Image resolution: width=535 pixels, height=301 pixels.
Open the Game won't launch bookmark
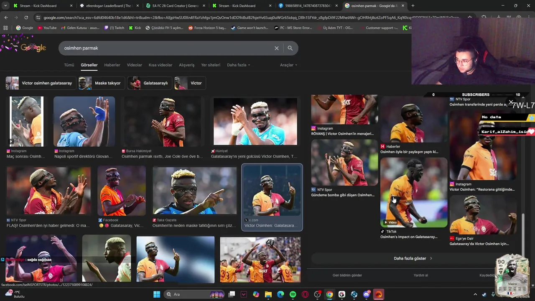pyautogui.click(x=250, y=28)
